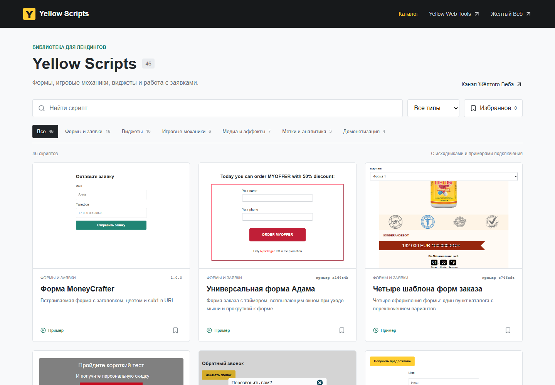Viewport: 555px width, 385px height.
Task: Click the Отправить заявку button in the preview
Action: pyautogui.click(x=111, y=225)
